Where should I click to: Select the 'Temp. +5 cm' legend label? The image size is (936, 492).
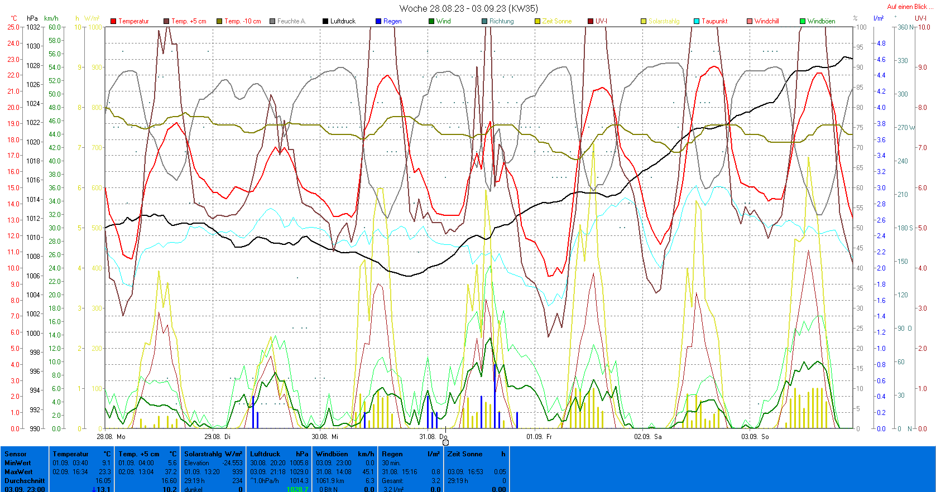pos(189,21)
